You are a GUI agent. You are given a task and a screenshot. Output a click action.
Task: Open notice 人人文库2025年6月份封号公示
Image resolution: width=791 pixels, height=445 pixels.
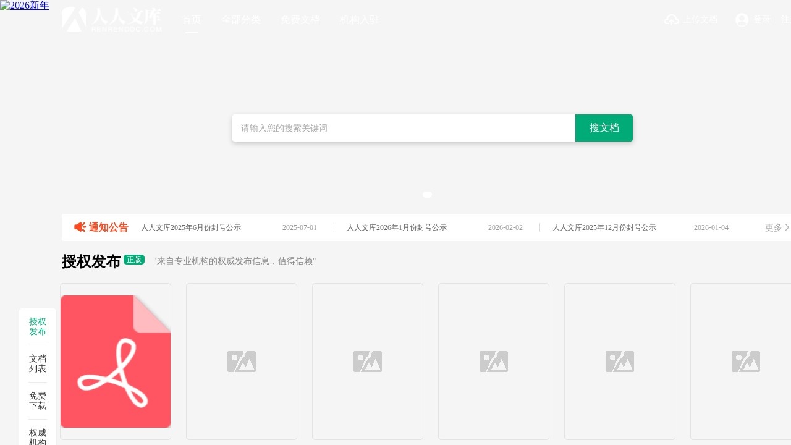point(191,227)
